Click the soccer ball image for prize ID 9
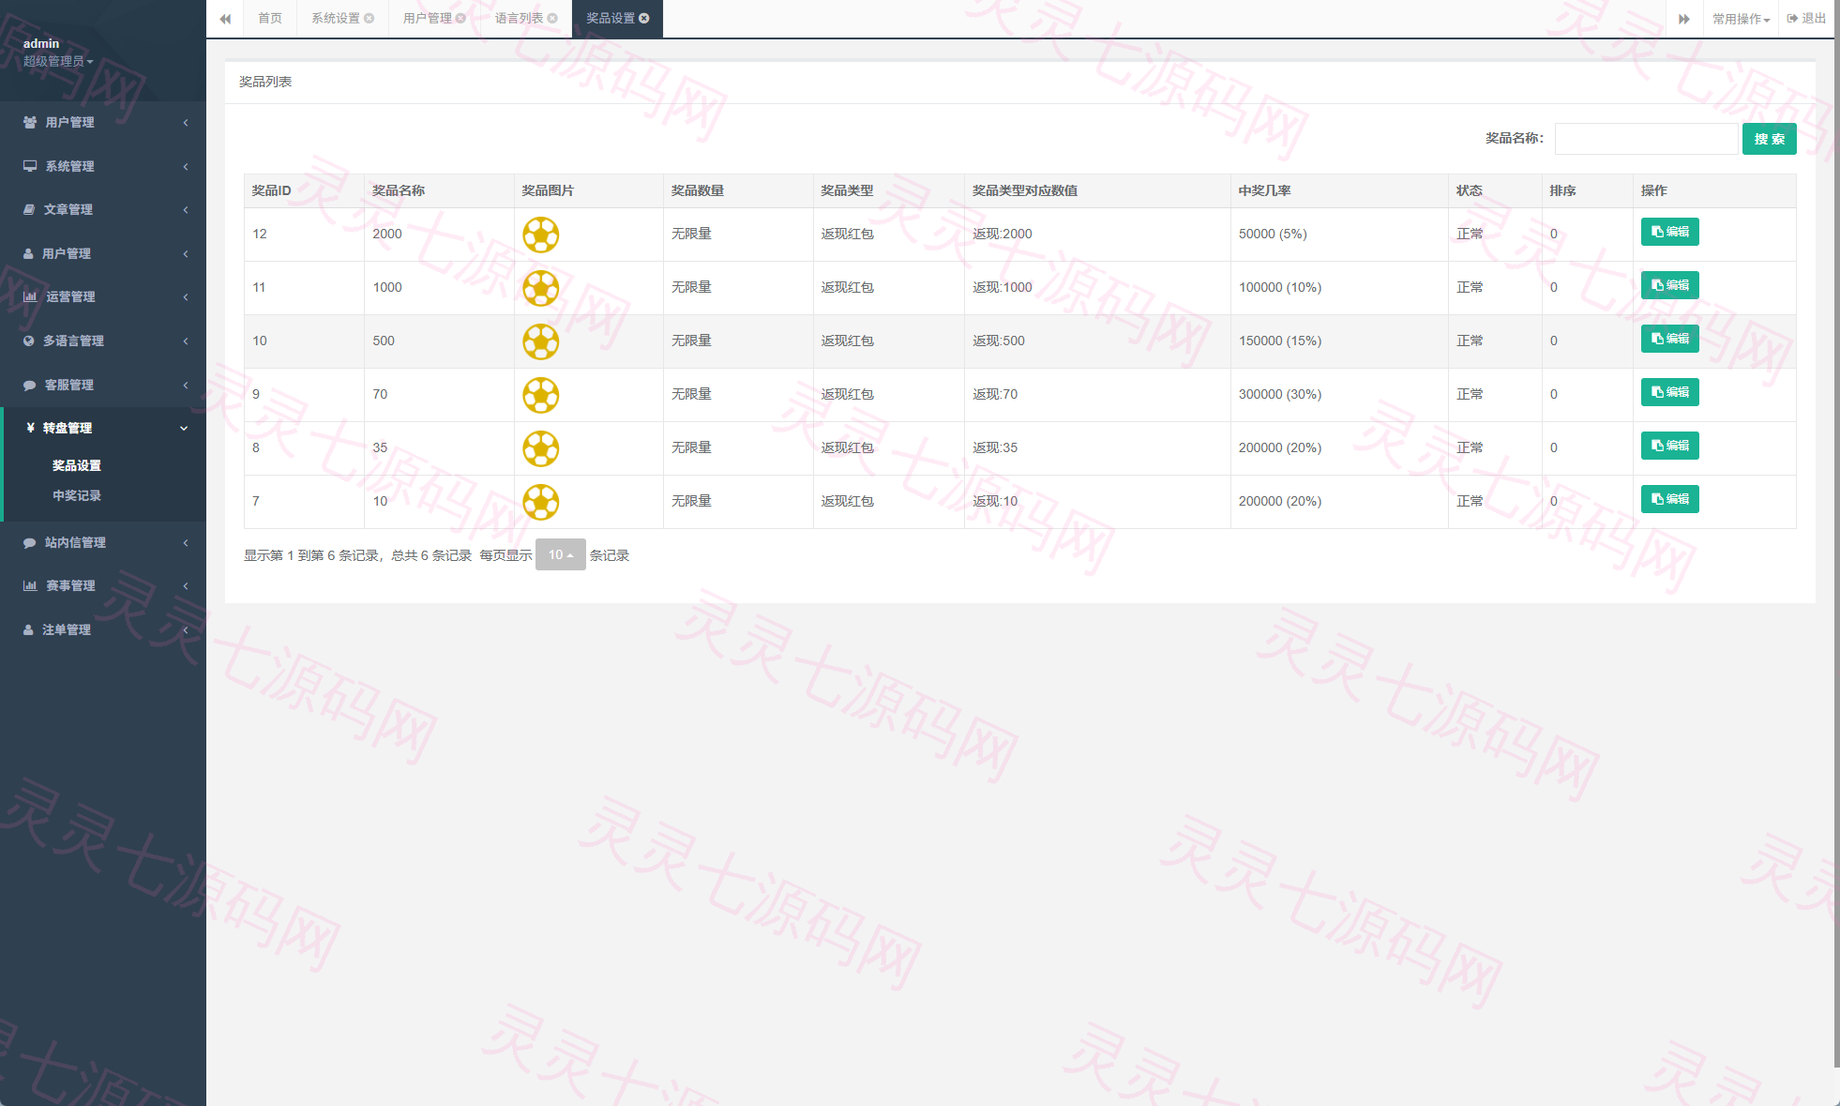The height and width of the screenshot is (1106, 1840). [541, 395]
